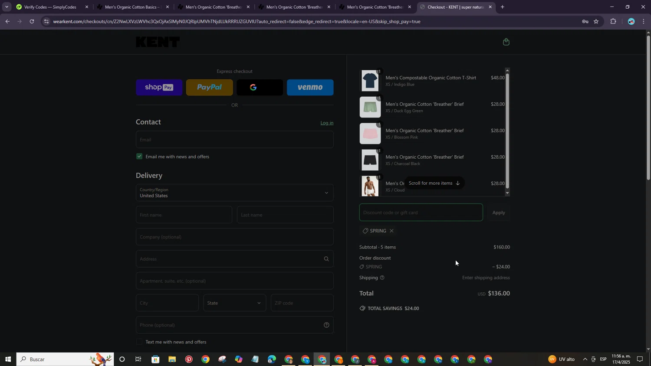Viewport: 651px width, 366px height.
Task: Expand the State dropdown
Action: coord(234,303)
